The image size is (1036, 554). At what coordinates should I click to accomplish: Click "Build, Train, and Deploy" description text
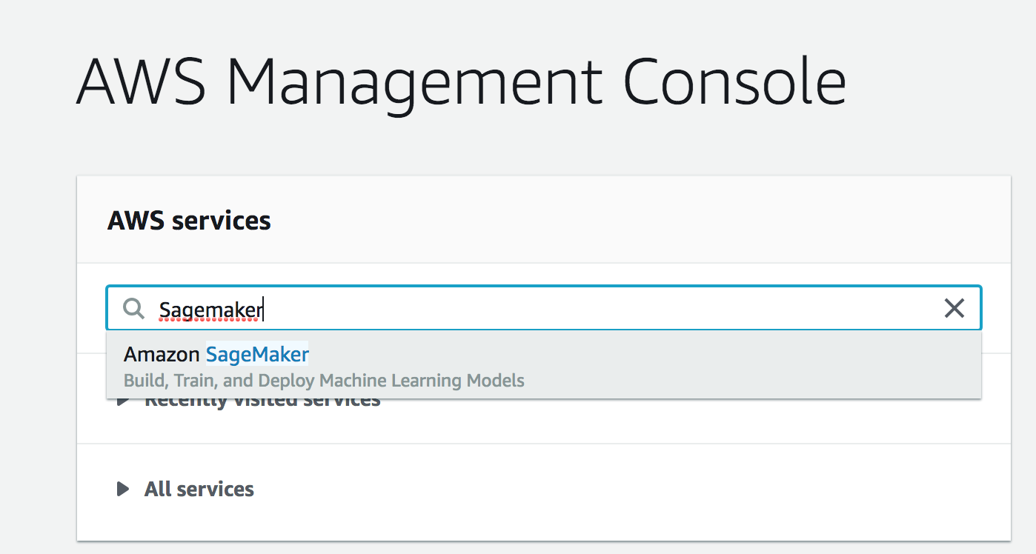[219, 381]
